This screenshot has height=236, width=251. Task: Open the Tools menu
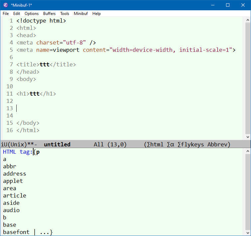65,14
